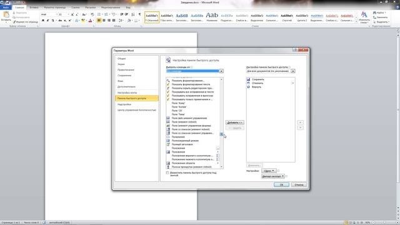Click the Cut (Вырезать) scissors icon
Screen dimensions: 400x225
pyautogui.click(x=14, y=12)
